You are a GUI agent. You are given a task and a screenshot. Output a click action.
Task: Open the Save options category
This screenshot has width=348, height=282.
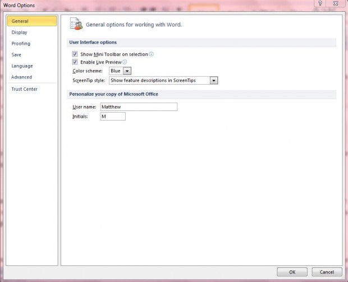[x=16, y=55]
